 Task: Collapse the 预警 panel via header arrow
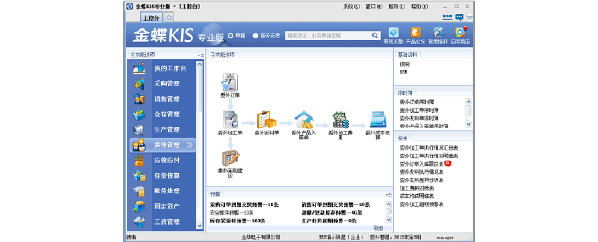tap(389, 195)
